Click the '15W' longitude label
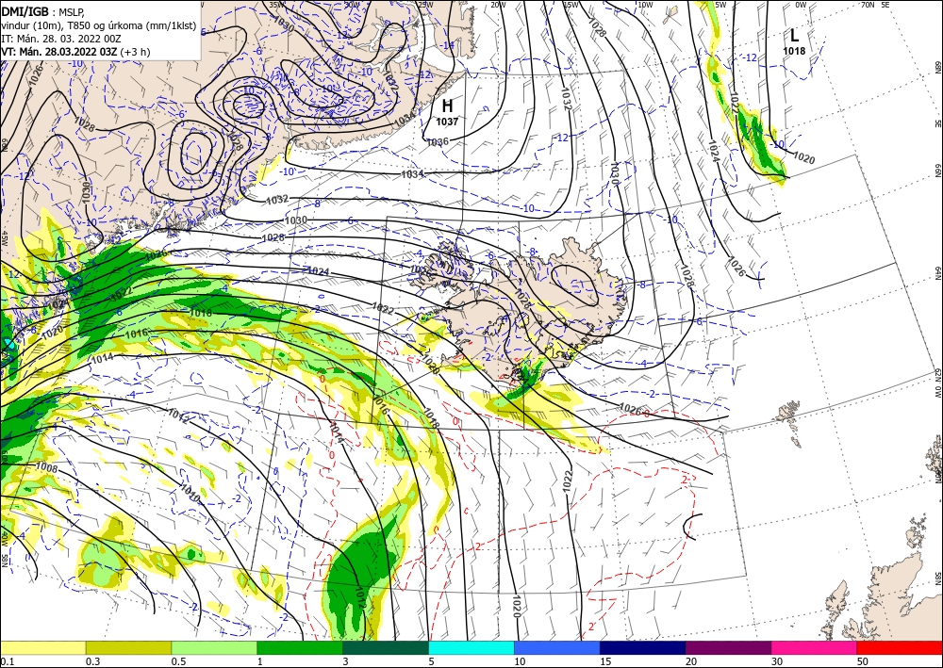Viewport: 943px width, 668px height. 571,5
